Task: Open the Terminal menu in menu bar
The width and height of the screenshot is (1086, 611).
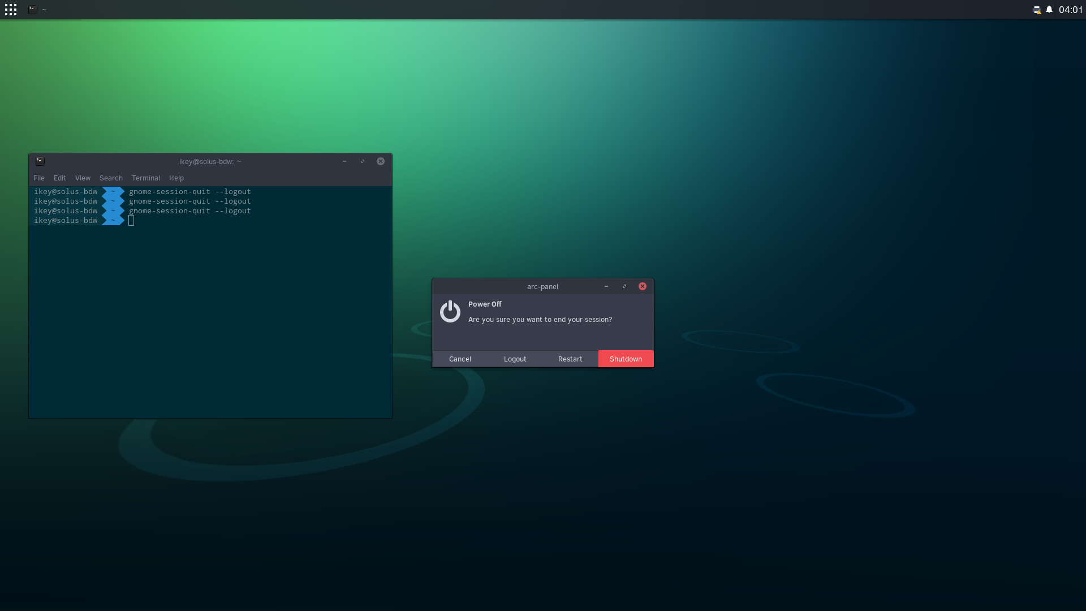Action: [146, 178]
